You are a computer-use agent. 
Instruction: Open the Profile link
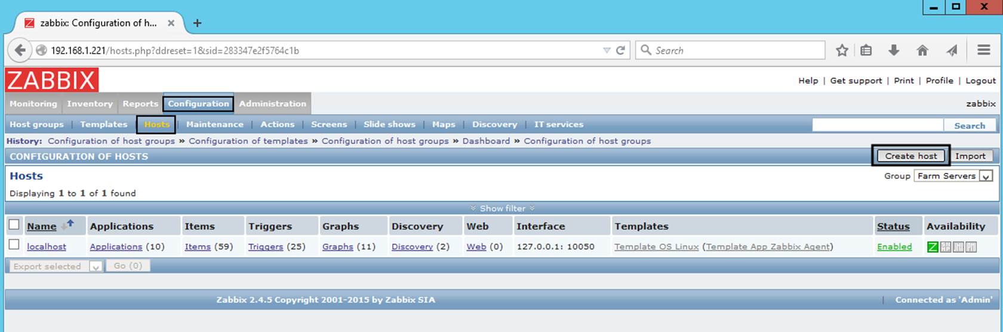click(940, 80)
